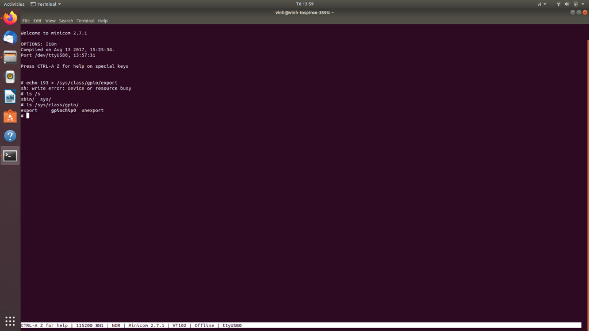Open the Search menu

click(66, 21)
